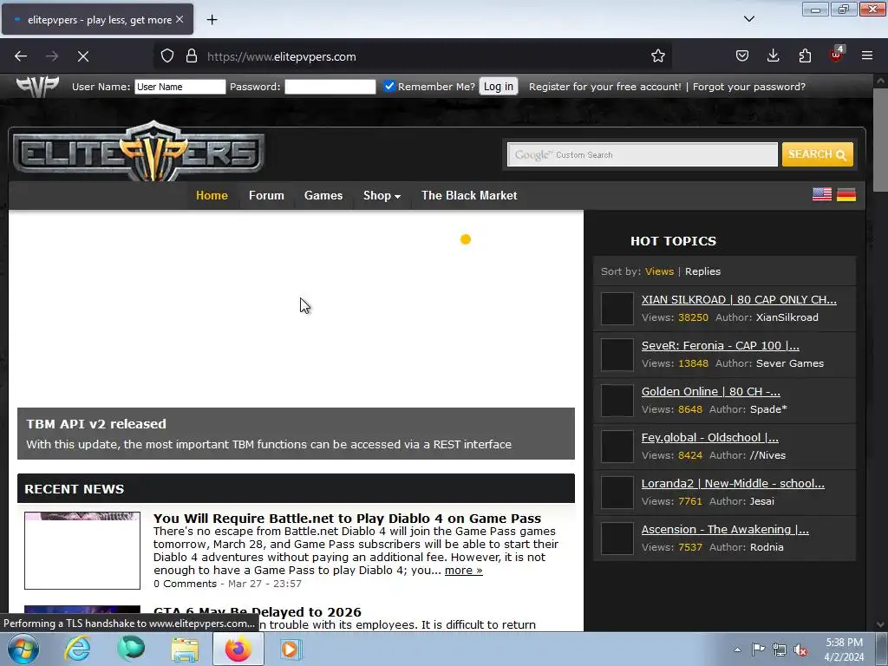This screenshot has width=888, height=666.
Task: Expand the Shop dropdown menu
Action: [382, 195]
